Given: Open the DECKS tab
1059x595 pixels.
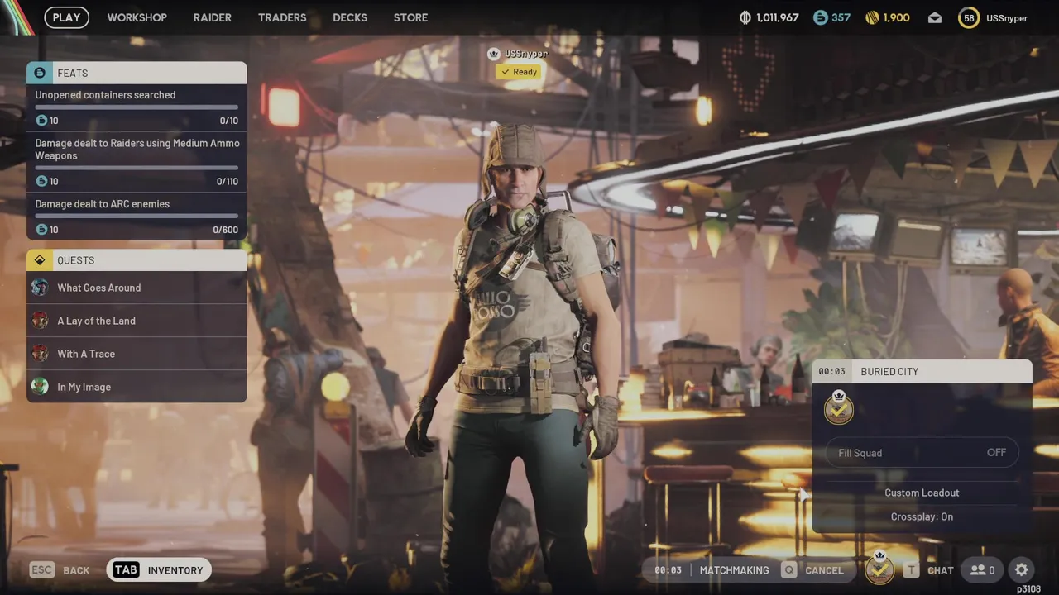Looking at the screenshot, I should (x=350, y=17).
